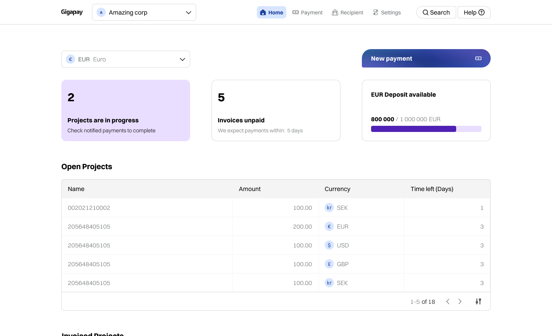Open table filter settings icon
Screen dimensions: 552x336
(x=478, y=301)
